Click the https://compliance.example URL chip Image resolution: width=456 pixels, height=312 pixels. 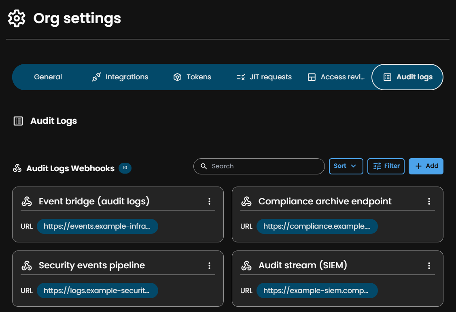317,226
